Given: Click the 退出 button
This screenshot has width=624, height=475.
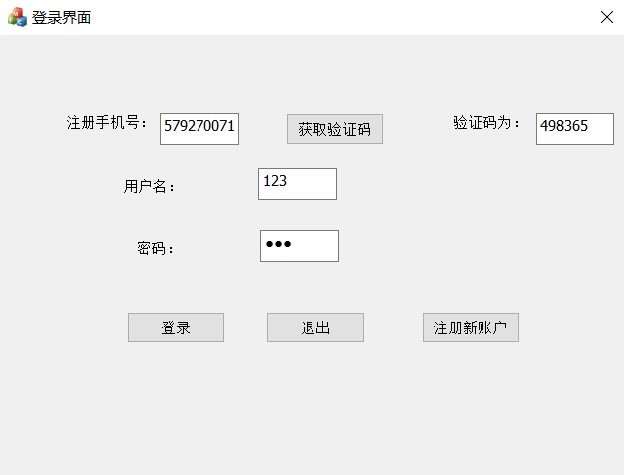Looking at the screenshot, I should 314,327.
